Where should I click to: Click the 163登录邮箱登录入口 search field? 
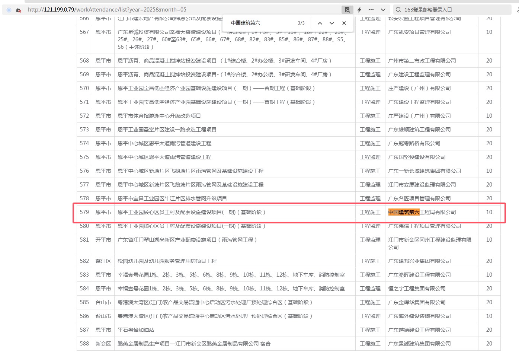(454, 10)
